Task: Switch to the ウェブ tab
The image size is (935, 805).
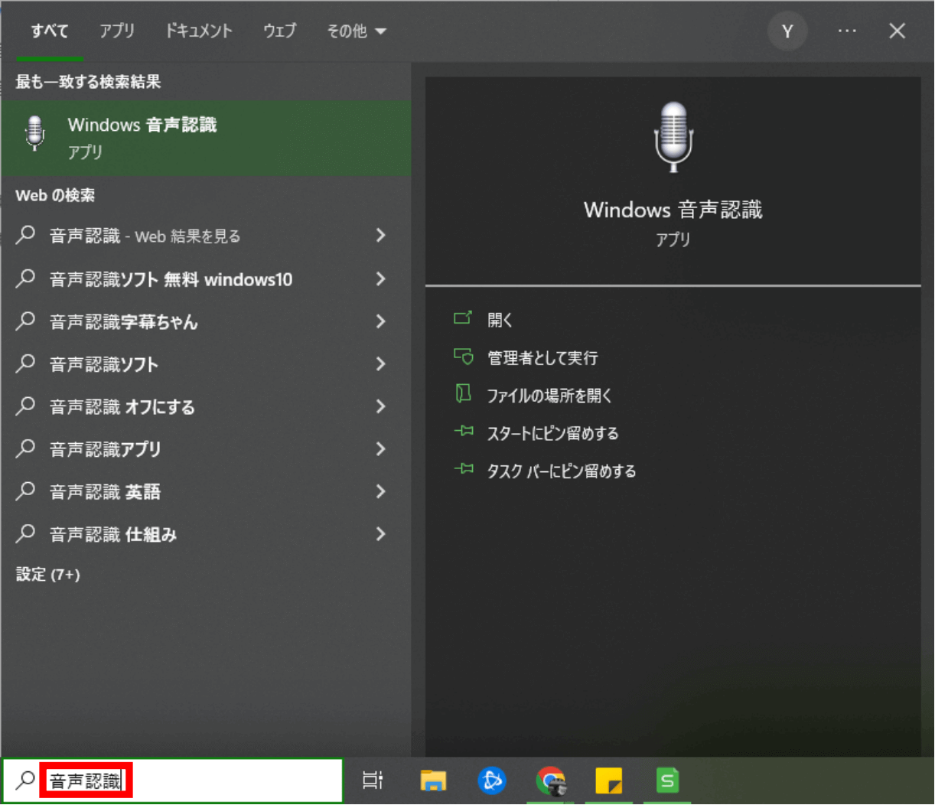Action: coord(279,31)
